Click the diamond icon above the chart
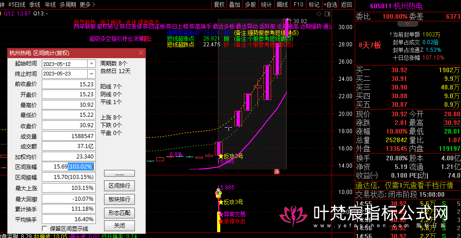The height and width of the screenshot is (238, 461). tap(319, 14)
